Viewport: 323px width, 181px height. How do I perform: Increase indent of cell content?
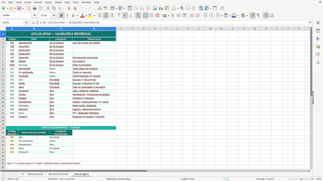click(205, 16)
